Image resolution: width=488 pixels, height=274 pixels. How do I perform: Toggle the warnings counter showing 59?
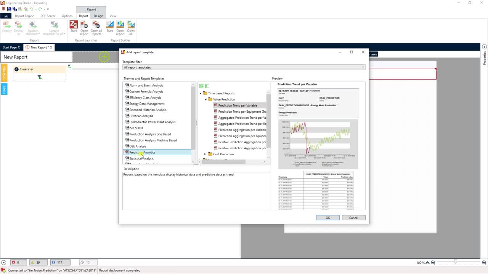pos(38,262)
